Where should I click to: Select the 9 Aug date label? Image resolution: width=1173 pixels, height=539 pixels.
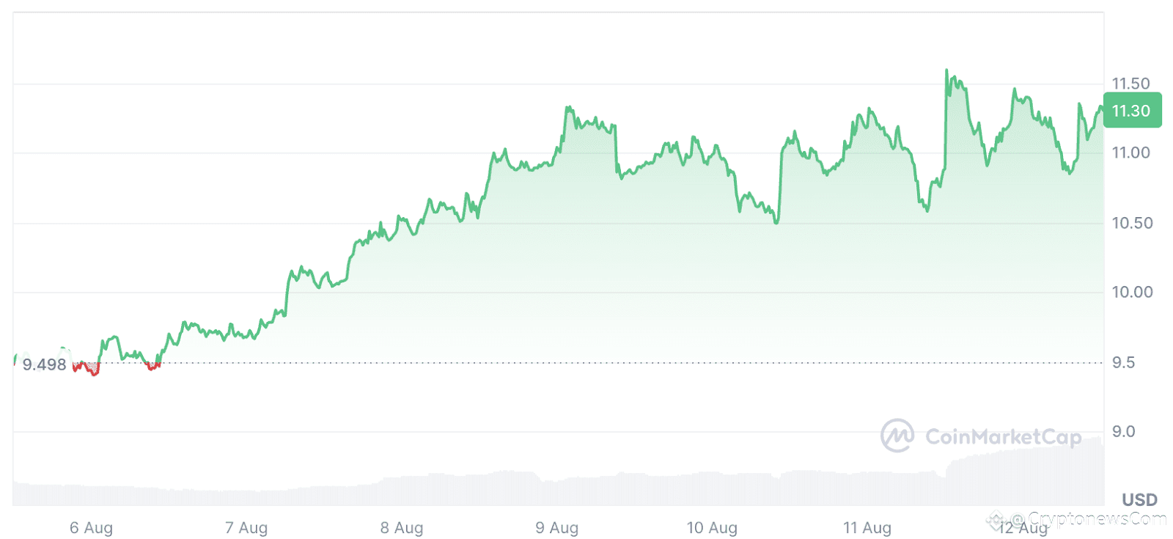pyautogui.click(x=557, y=527)
